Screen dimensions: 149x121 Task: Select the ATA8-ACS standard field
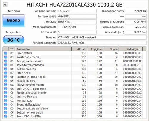point(102,38)
